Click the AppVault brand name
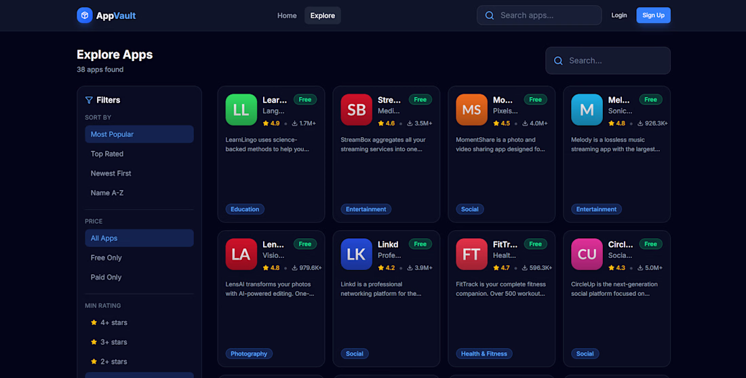The width and height of the screenshot is (746, 378). 115,16
